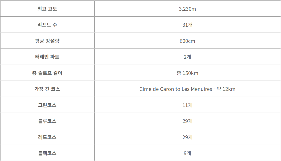Select the 총 150km slope length value

[x=187, y=73]
